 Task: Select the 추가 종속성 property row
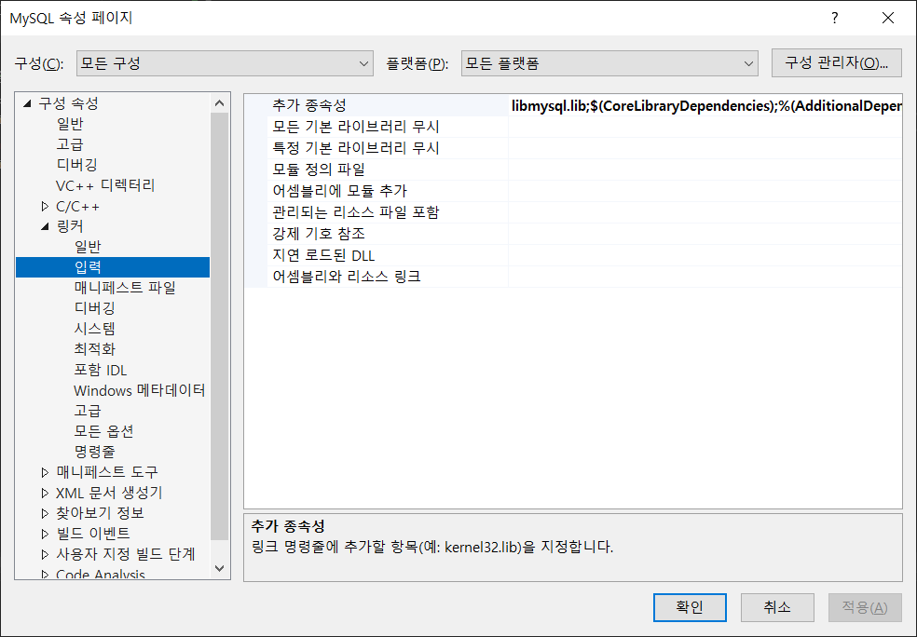pos(573,106)
